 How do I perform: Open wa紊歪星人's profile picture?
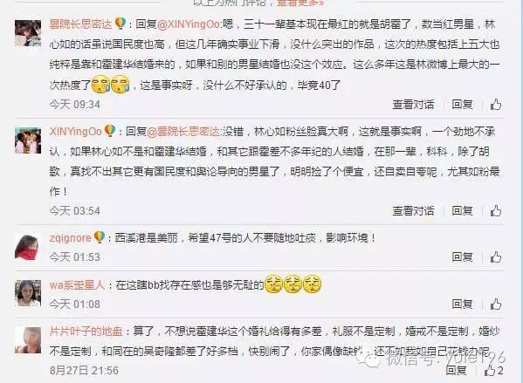28,293
